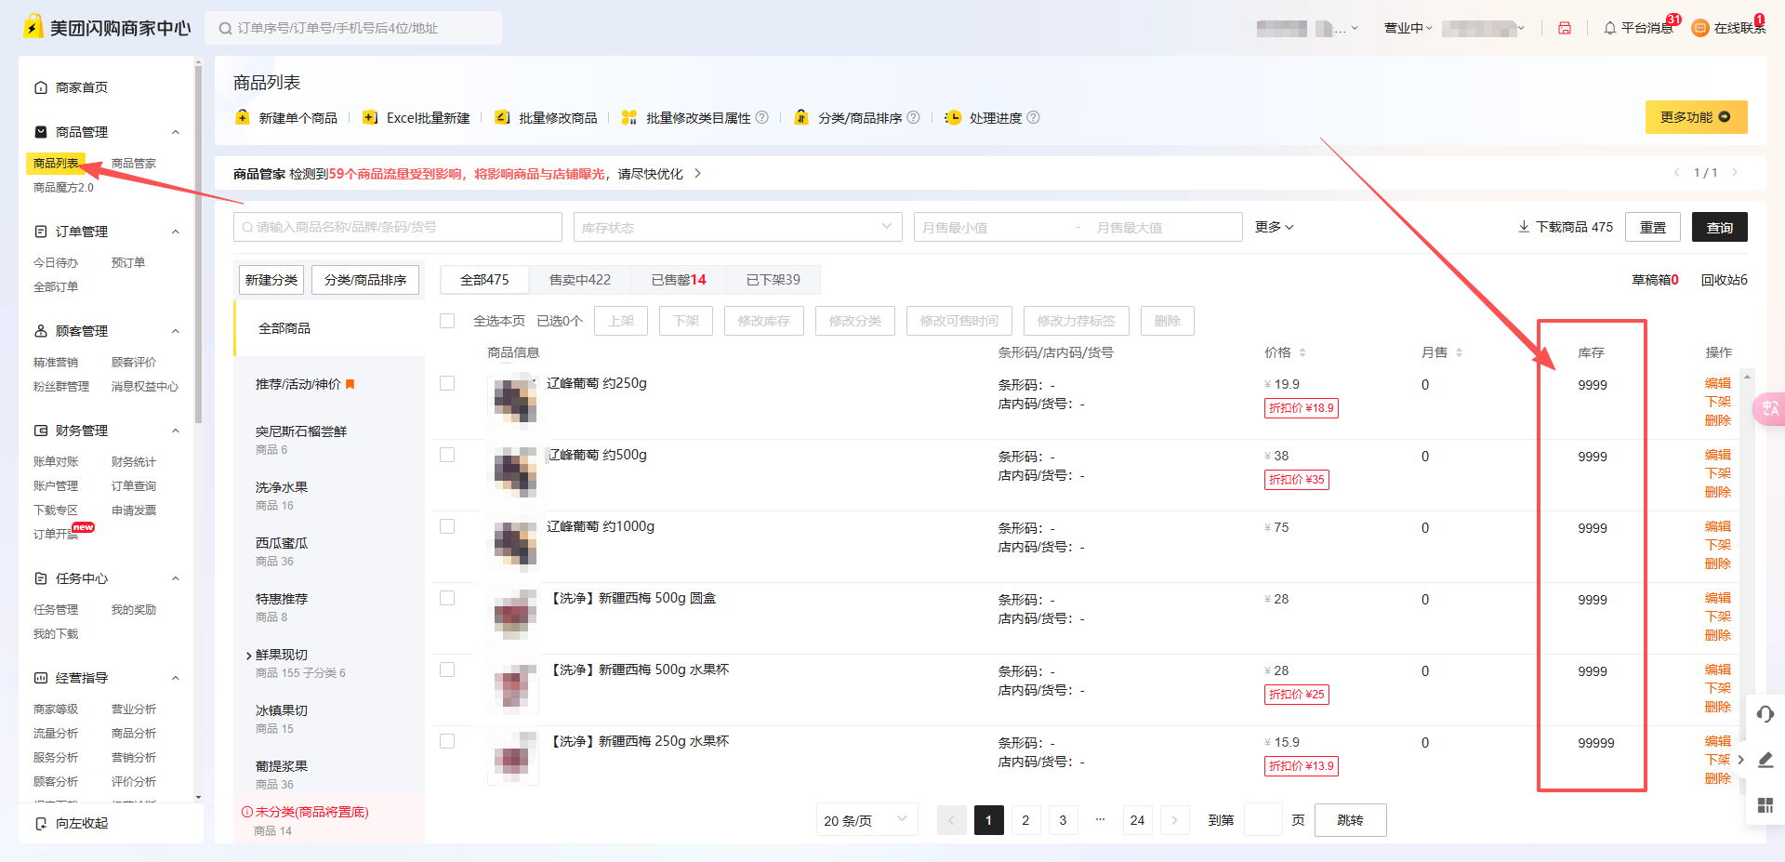1785x862 pixels.
Task: Open customer service via the headset icon
Action: tap(1765, 714)
